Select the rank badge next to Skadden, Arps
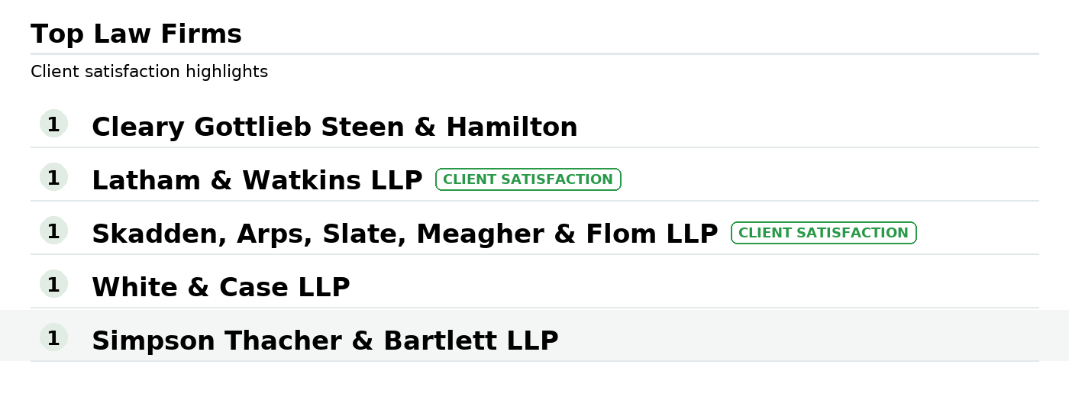The image size is (1069, 397). (53, 231)
